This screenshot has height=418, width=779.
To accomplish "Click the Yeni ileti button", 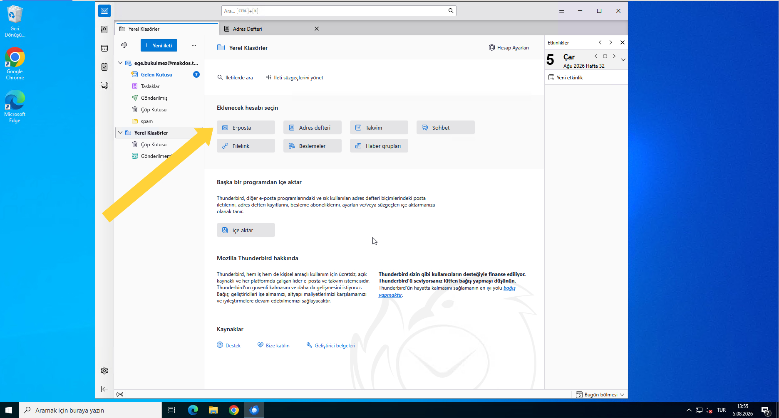I will click(x=159, y=45).
